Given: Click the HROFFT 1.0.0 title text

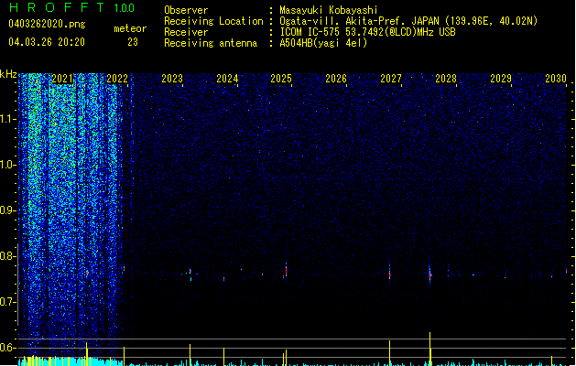Looking at the screenshot, I should [x=71, y=7].
